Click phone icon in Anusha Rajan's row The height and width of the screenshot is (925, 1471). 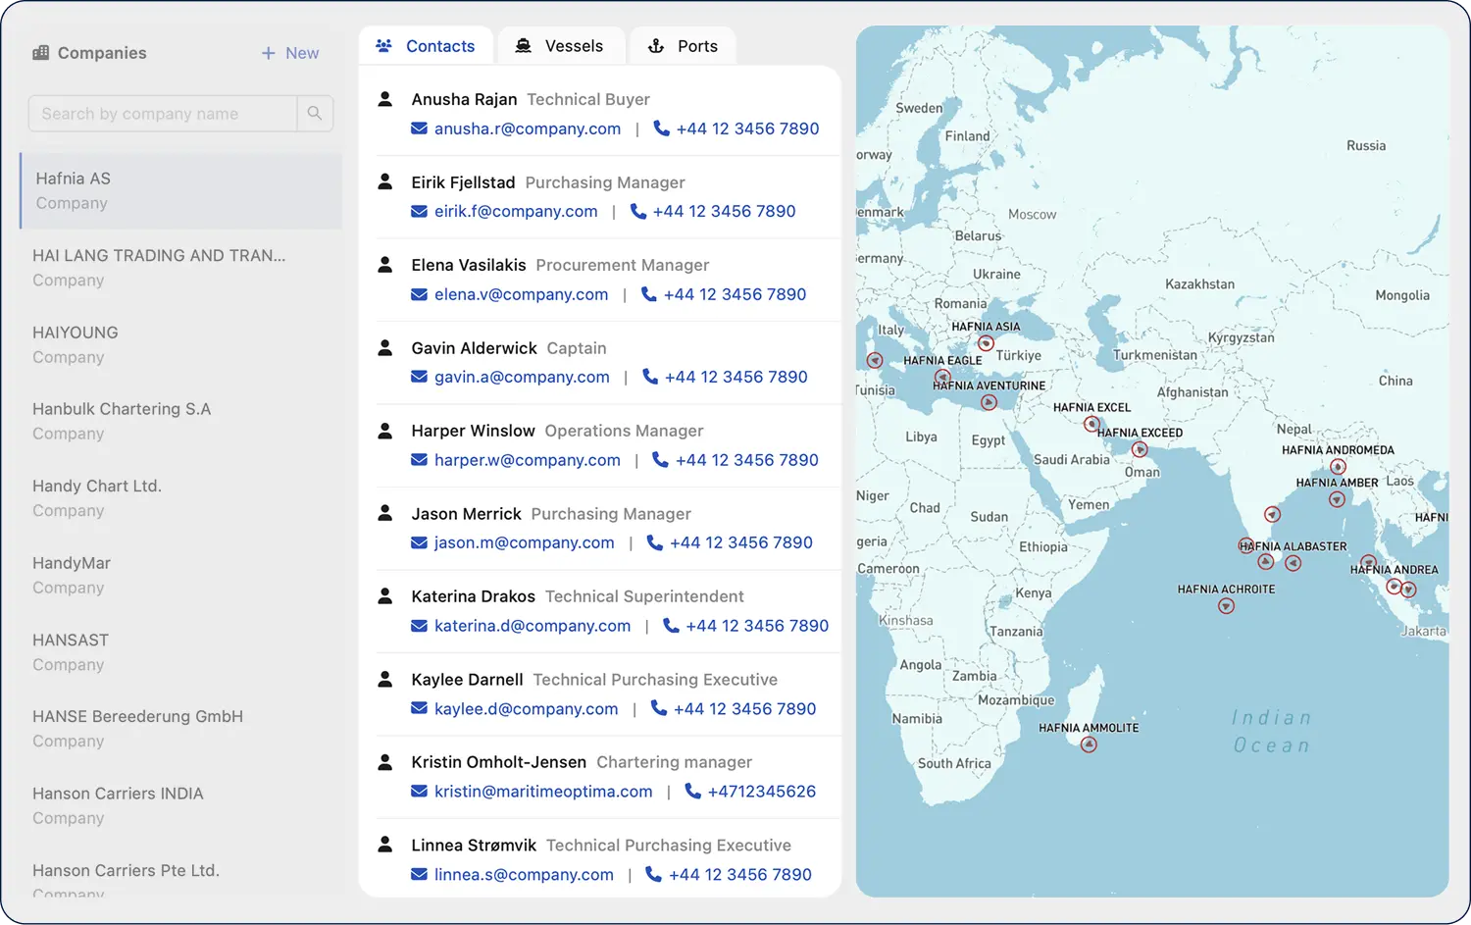click(x=661, y=128)
